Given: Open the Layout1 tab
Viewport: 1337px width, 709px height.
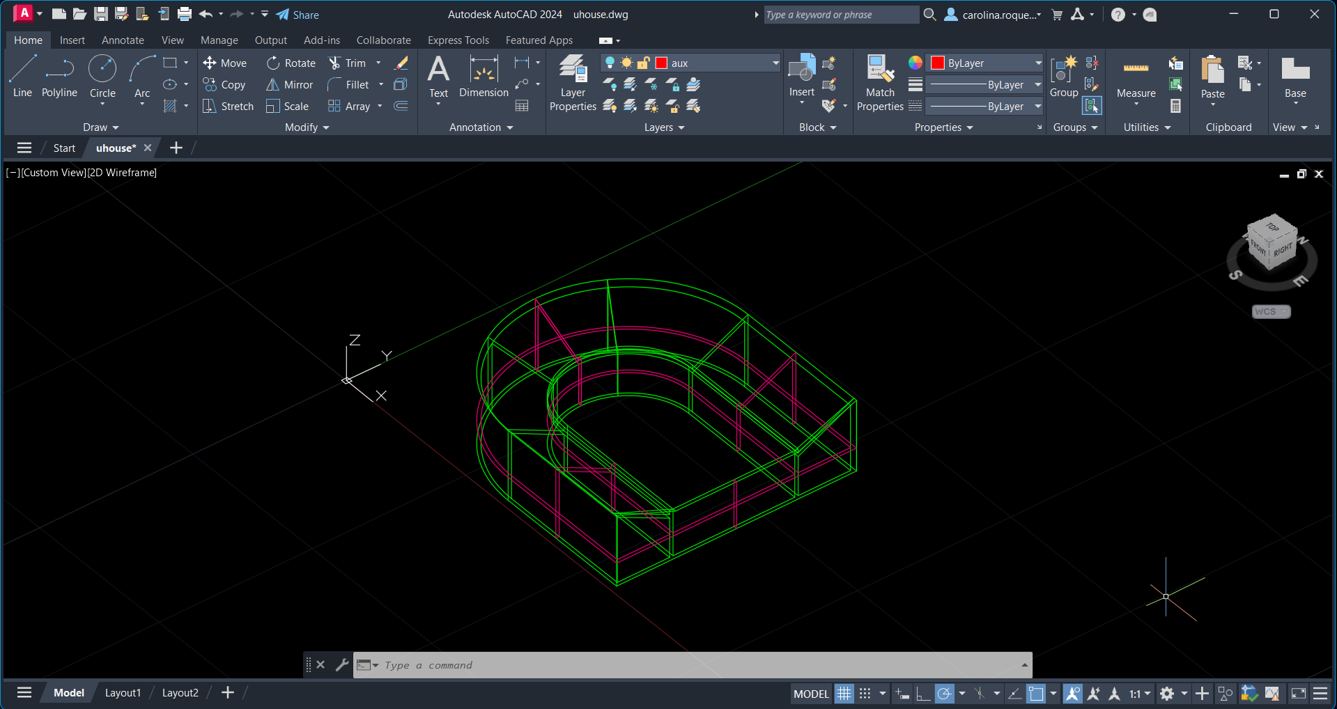Looking at the screenshot, I should (x=123, y=692).
